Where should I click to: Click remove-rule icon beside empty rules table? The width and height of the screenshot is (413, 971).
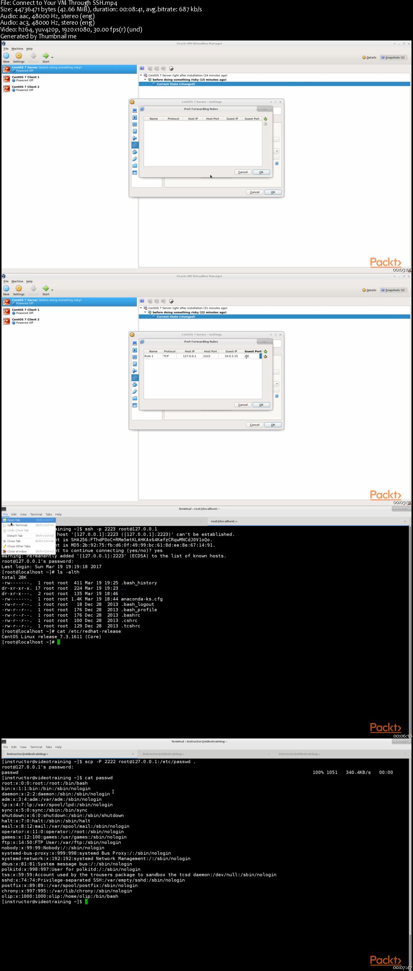[x=265, y=124]
